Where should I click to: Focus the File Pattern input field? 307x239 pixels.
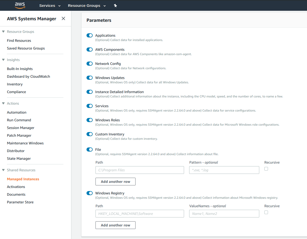coord(224,170)
